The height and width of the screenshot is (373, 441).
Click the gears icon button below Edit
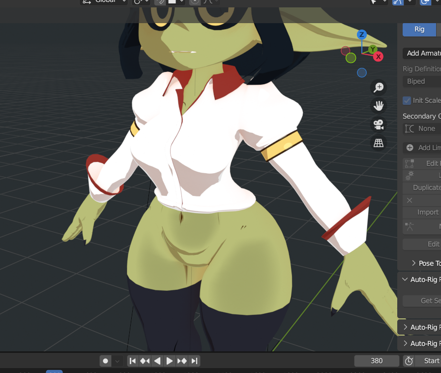422,176
